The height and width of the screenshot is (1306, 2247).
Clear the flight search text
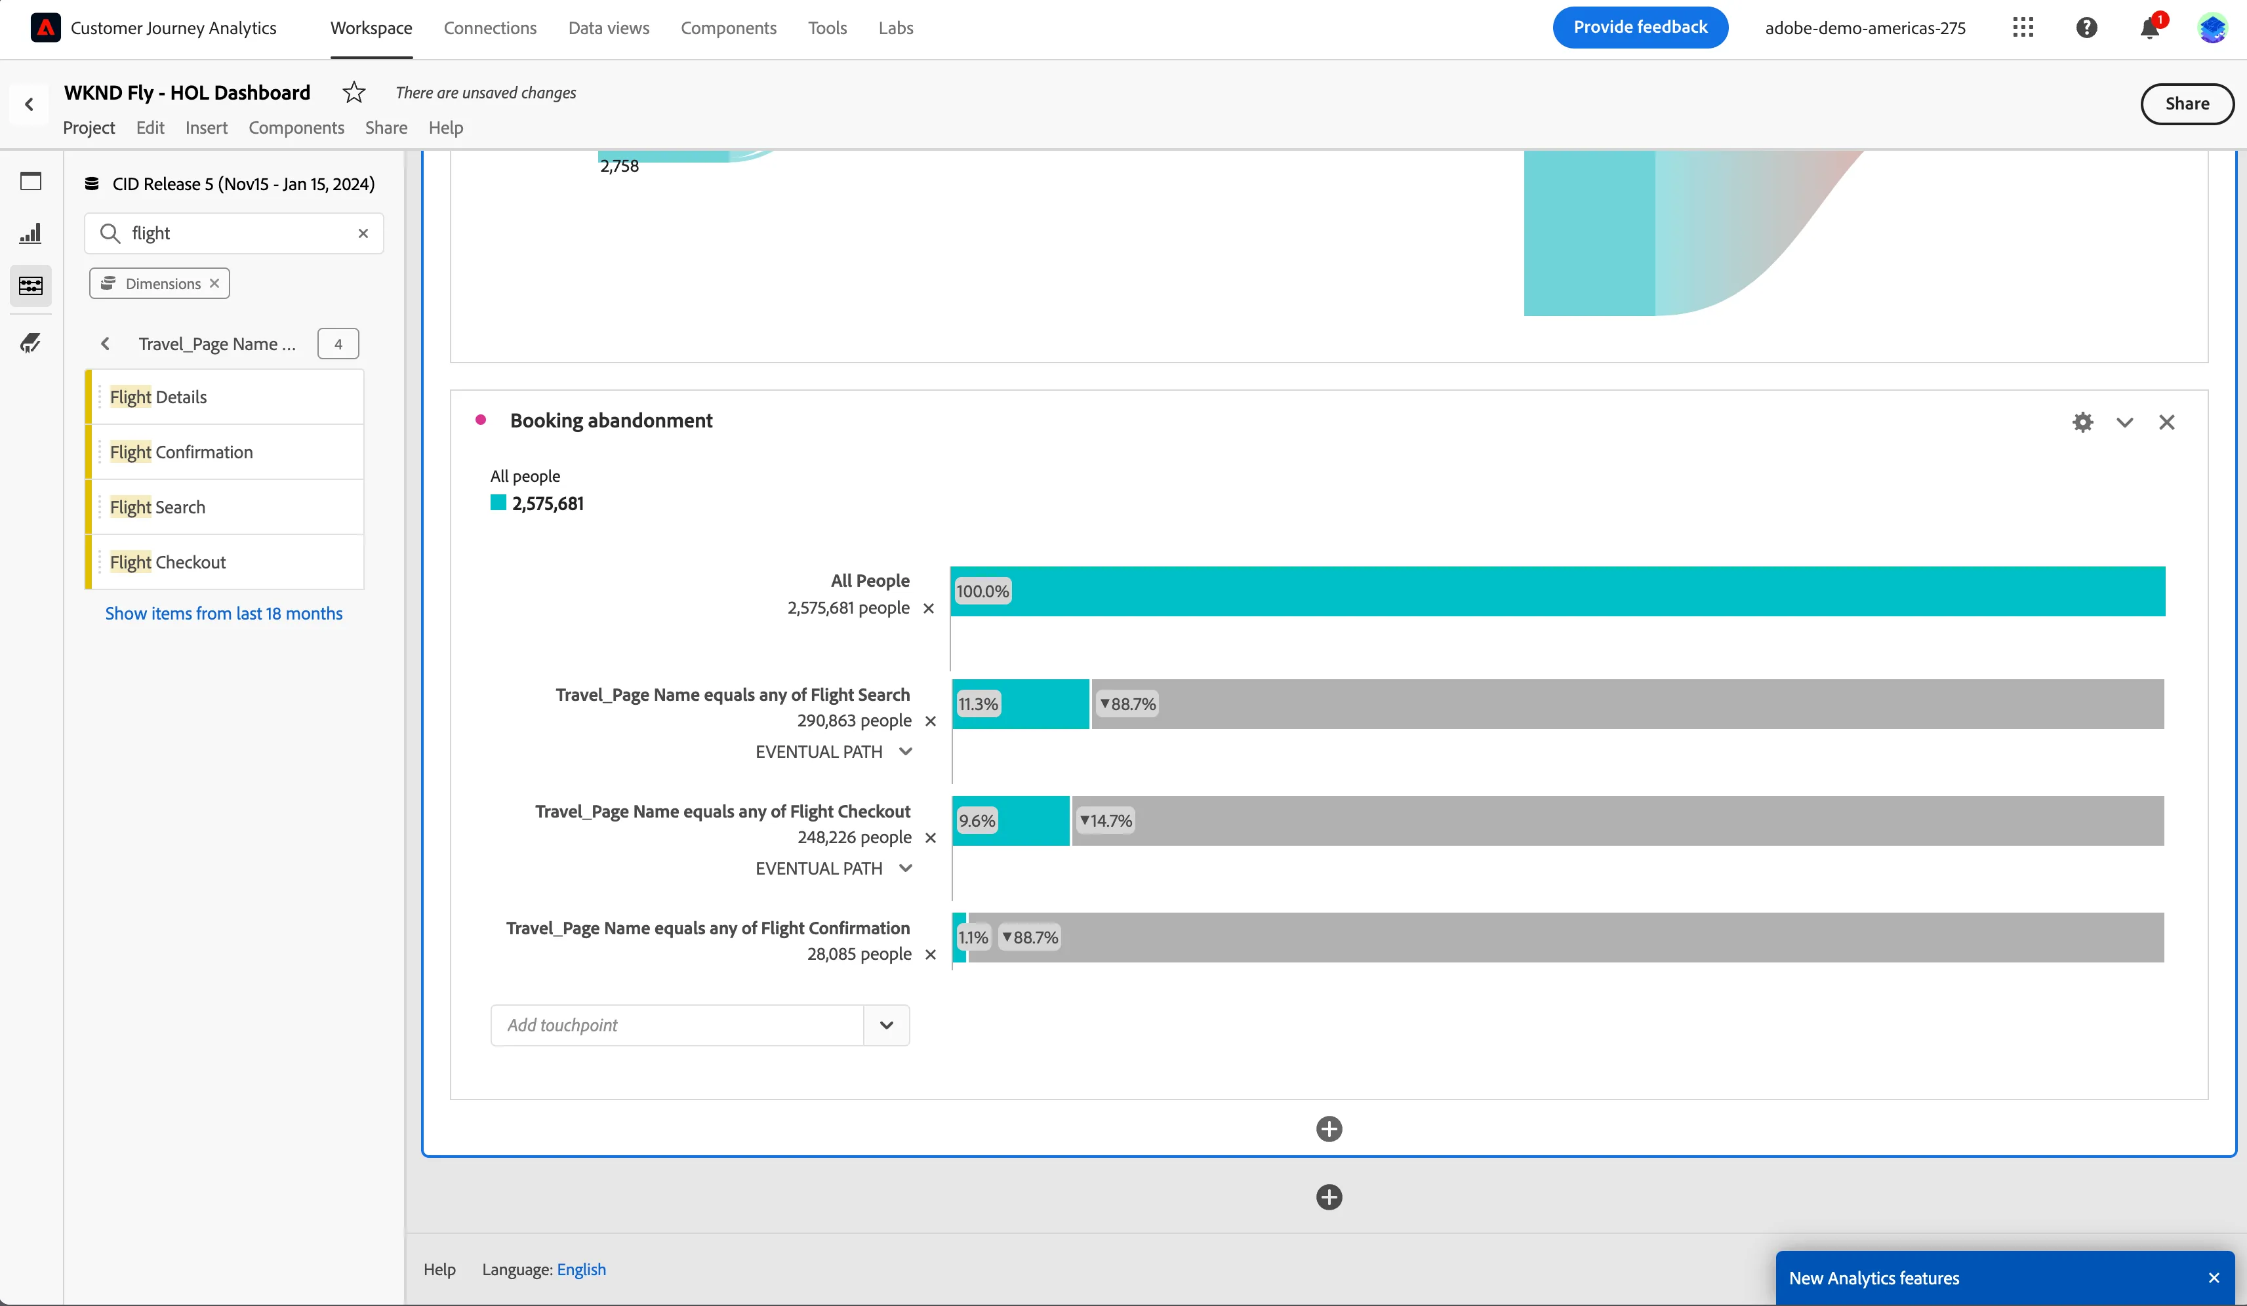point(363,233)
